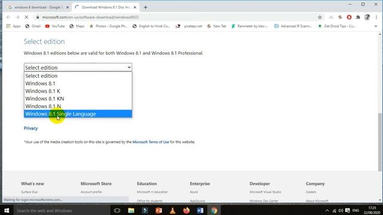The width and height of the screenshot is (383, 215).
Task: Launch VLC media player from the taskbar
Action: (172, 210)
